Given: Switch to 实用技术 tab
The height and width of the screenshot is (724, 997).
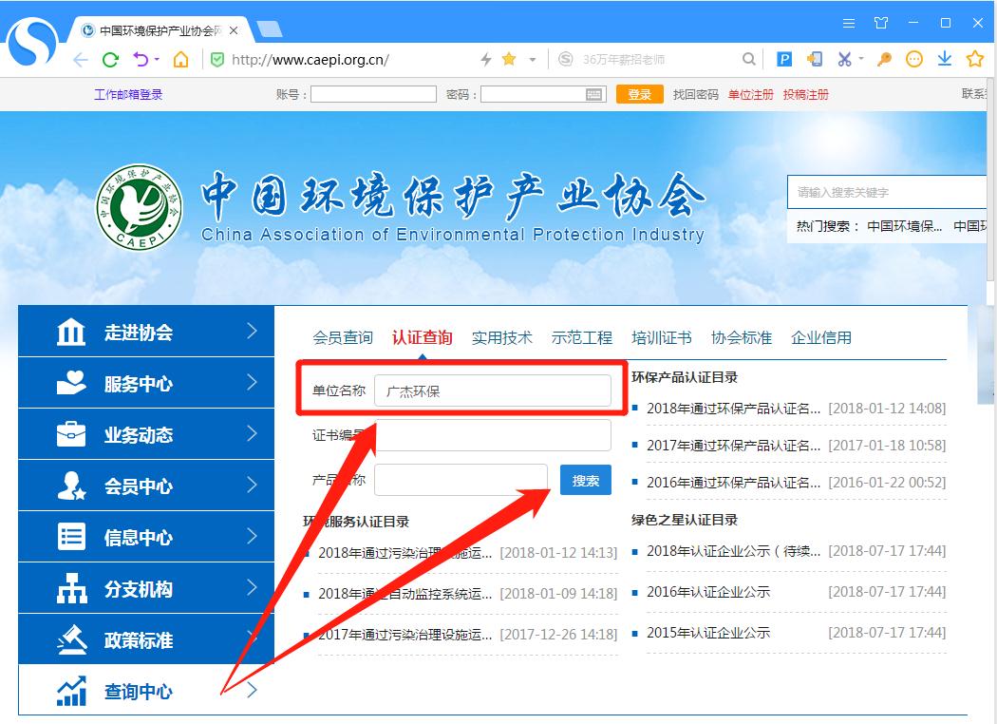Looking at the screenshot, I should [x=501, y=338].
